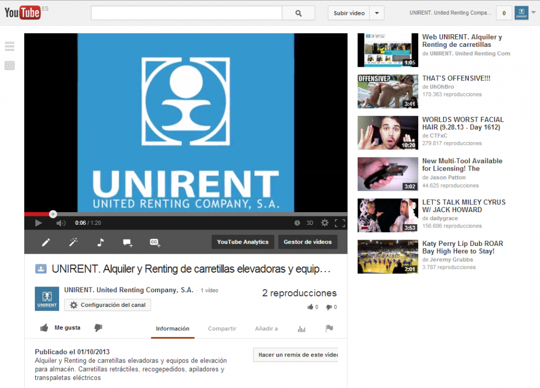Image resolution: width=540 pixels, height=388 pixels.
Task: Open the THAT'S OFFENSIVE!!! video thumbnail
Action: [x=388, y=92]
